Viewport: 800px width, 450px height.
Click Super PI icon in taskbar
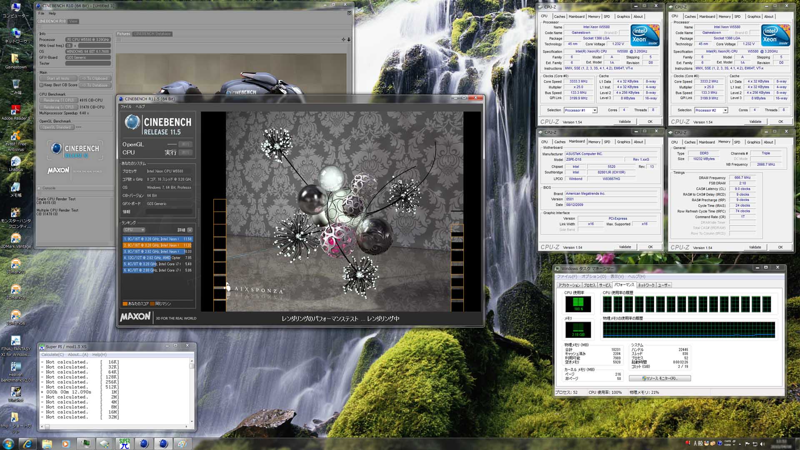(124, 444)
